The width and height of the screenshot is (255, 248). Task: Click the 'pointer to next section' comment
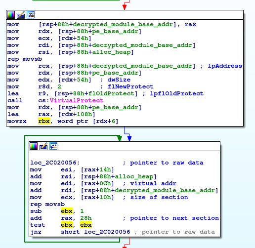(174, 218)
